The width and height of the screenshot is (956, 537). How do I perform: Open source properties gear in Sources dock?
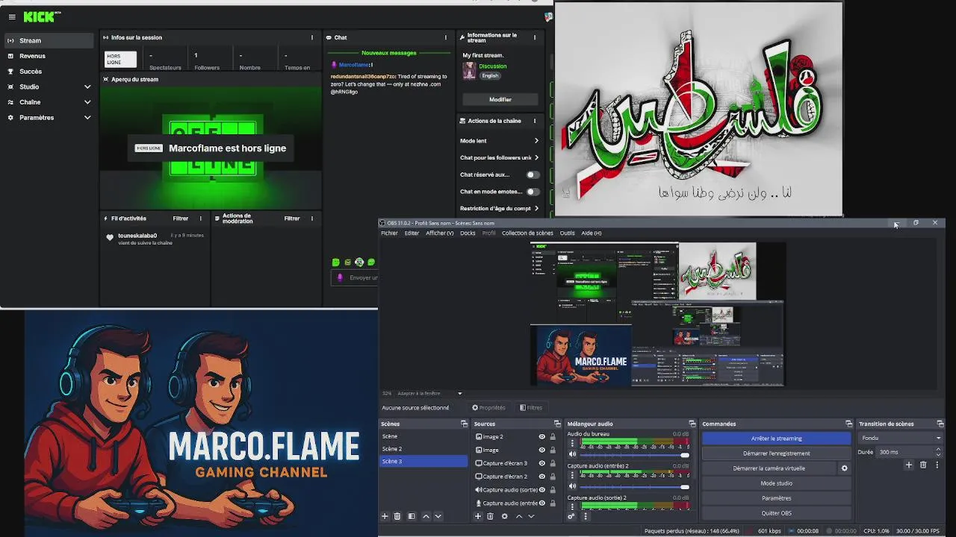[505, 516]
